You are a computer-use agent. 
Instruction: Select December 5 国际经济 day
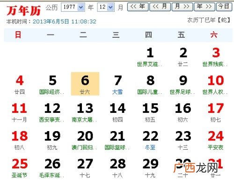pyautogui.click(x=52, y=85)
